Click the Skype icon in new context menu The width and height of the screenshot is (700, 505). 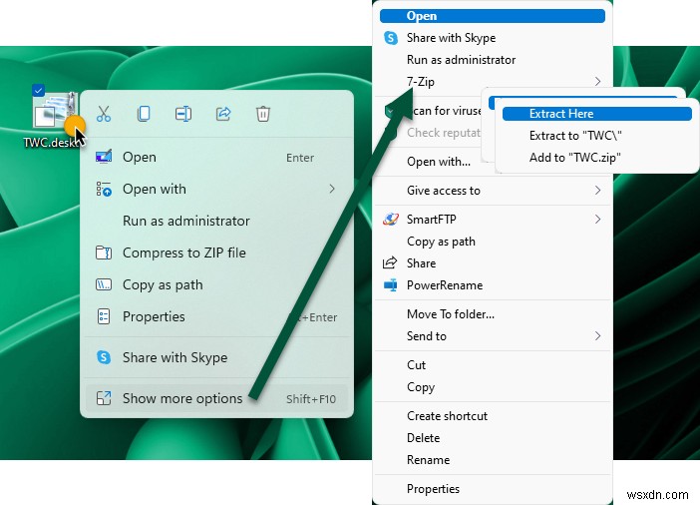click(104, 357)
